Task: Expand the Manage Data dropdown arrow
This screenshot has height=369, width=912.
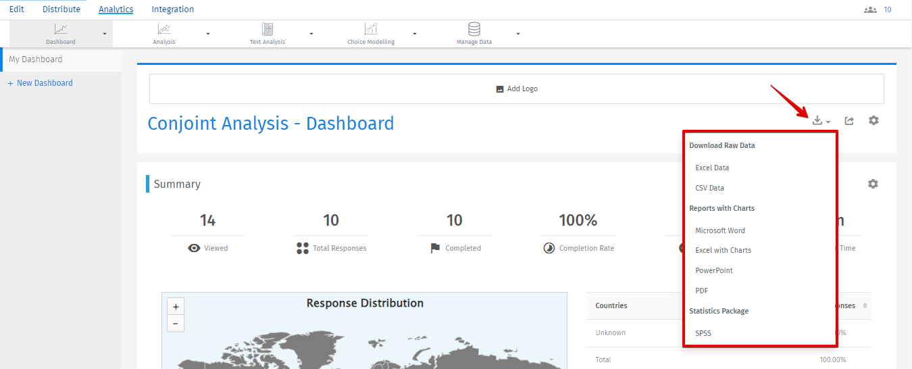Action: pyautogui.click(x=518, y=34)
